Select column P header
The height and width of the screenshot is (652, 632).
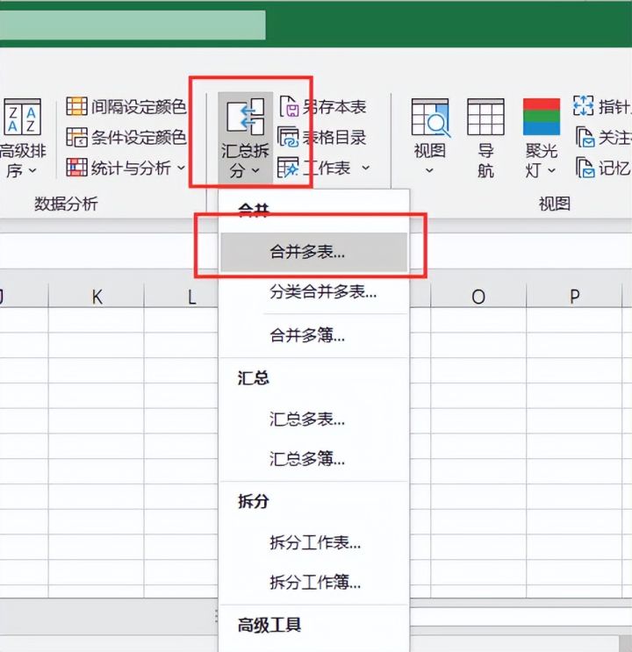(574, 297)
